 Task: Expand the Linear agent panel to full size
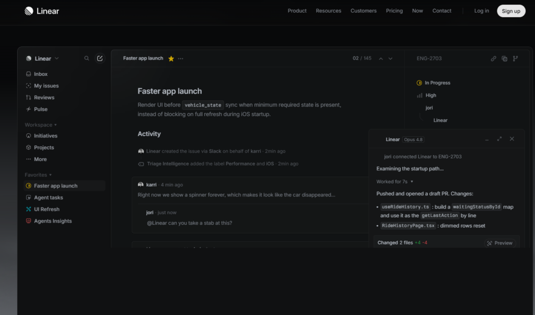point(499,139)
